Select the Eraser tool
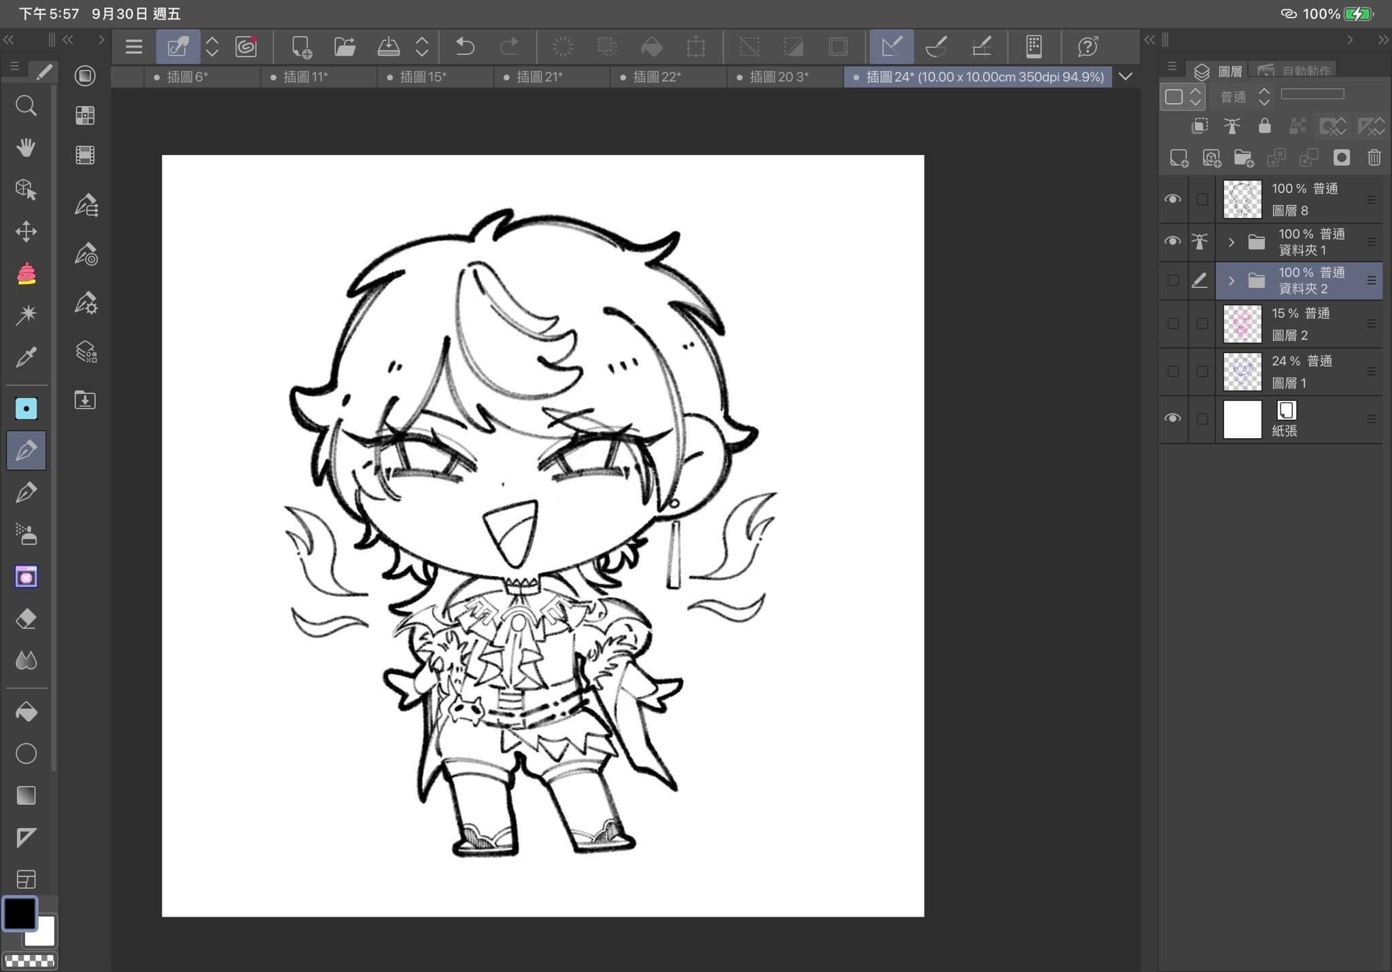This screenshot has width=1392, height=972. tap(26, 619)
